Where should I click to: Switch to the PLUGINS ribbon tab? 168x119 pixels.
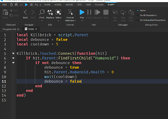(99, 5)
